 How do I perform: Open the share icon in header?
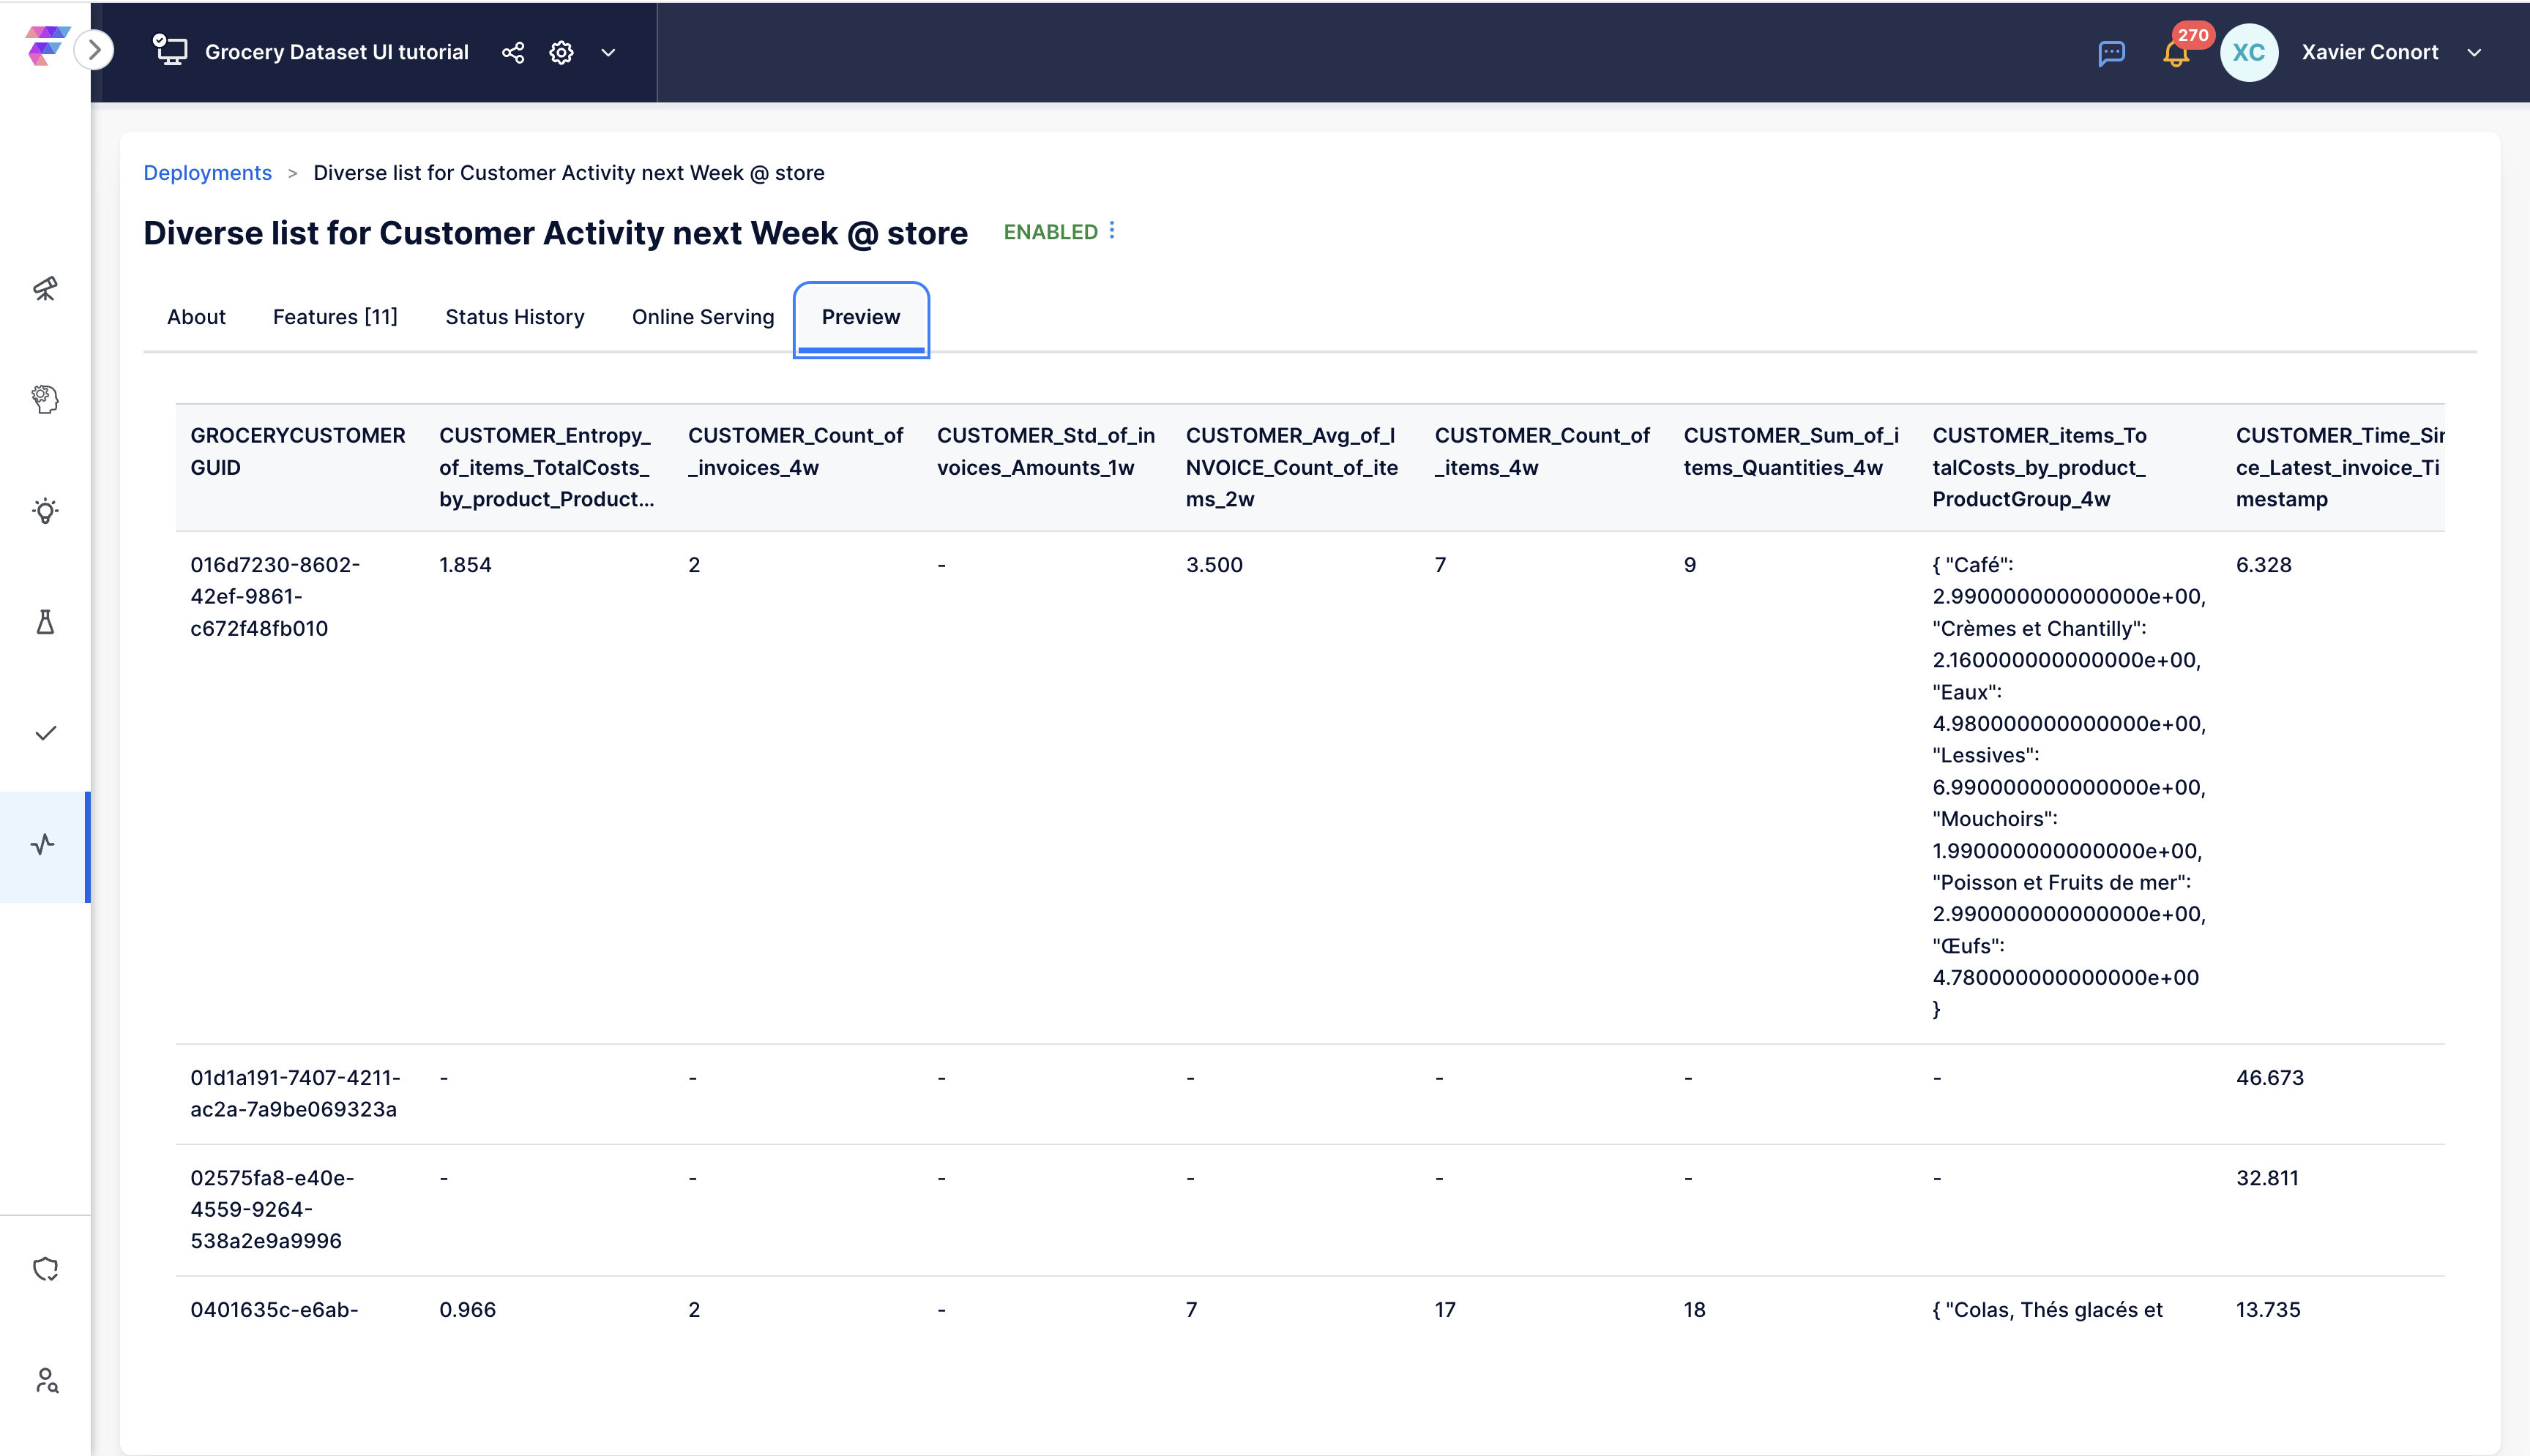tap(513, 52)
